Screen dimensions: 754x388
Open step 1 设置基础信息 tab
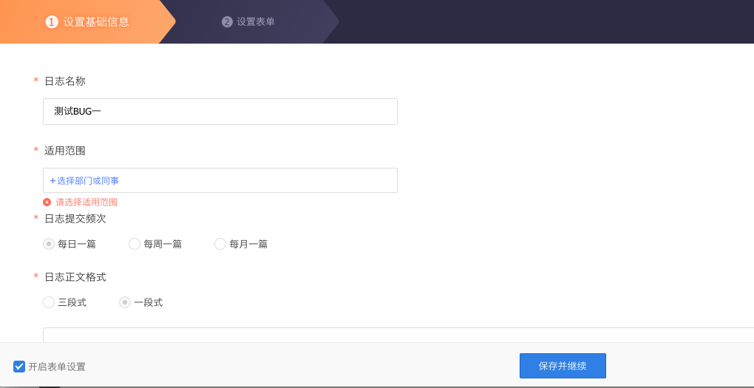point(87,21)
